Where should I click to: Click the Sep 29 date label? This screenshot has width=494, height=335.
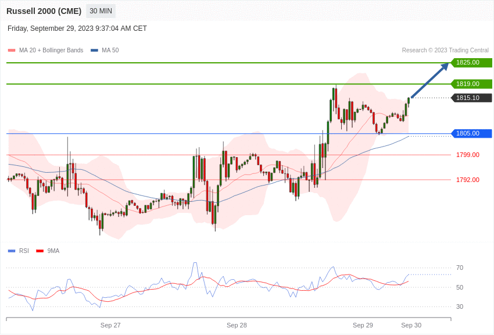[x=363, y=325]
